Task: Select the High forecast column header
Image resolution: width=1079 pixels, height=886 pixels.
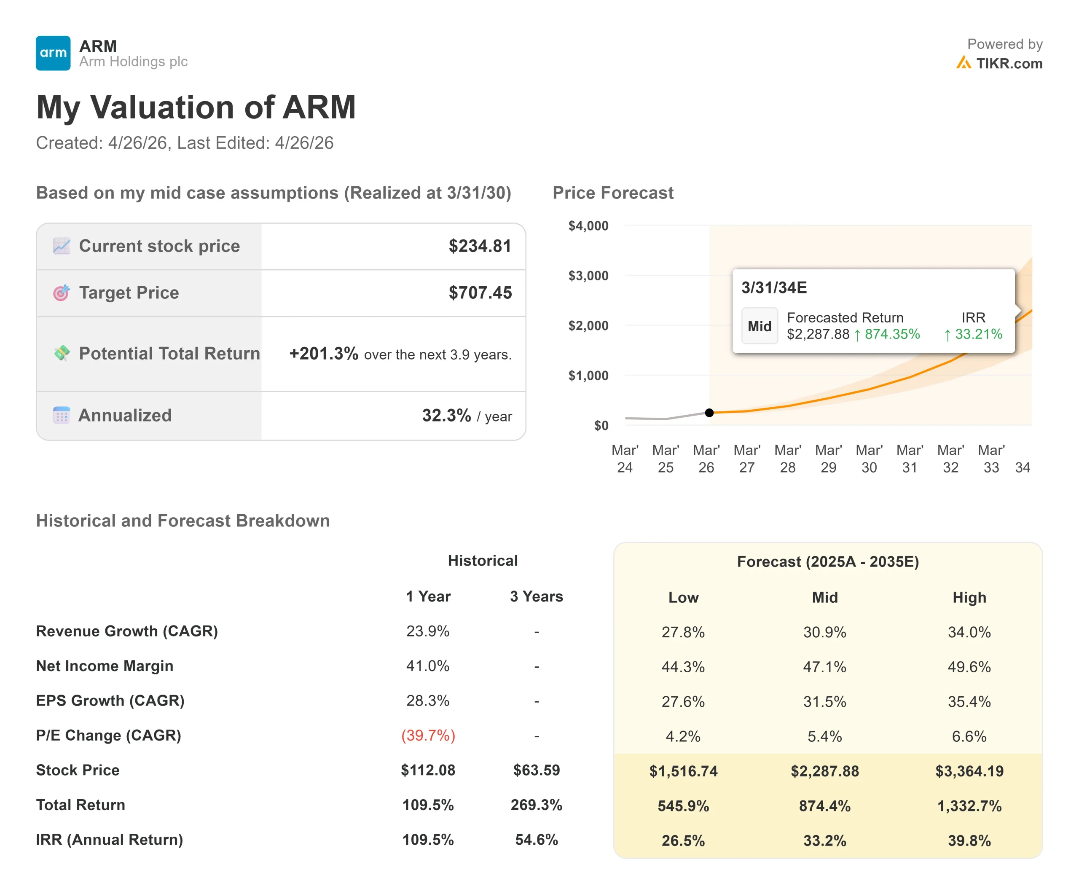Action: pyautogui.click(x=969, y=597)
